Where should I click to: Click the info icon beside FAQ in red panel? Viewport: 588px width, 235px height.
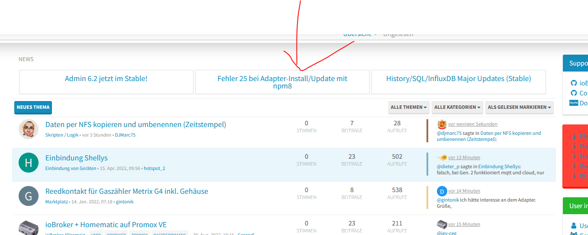[x=574, y=136]
